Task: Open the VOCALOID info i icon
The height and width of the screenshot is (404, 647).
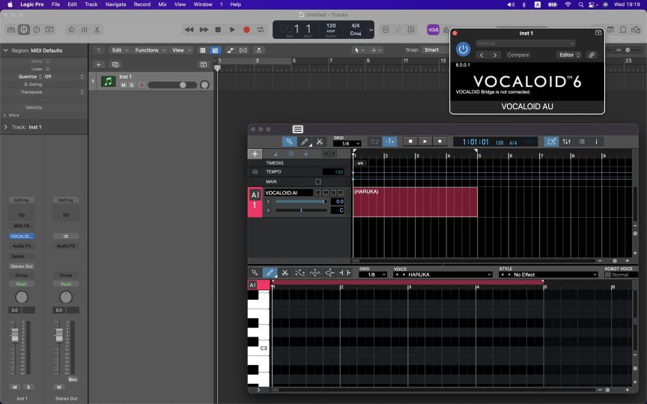Action: (x=596, y=141)
